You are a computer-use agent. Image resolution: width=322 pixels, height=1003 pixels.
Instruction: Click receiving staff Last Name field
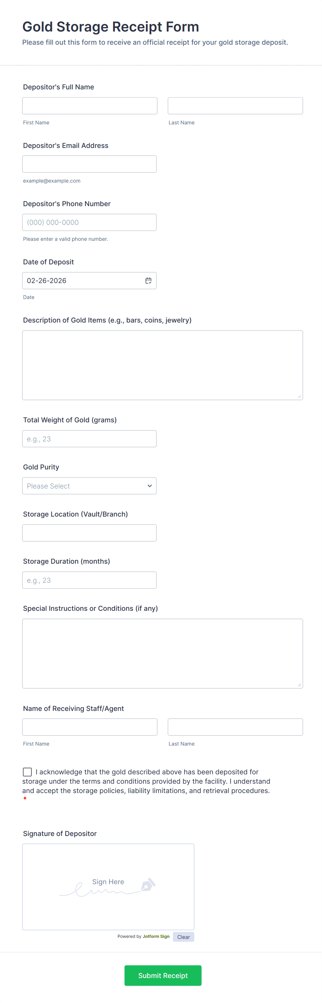235,727
